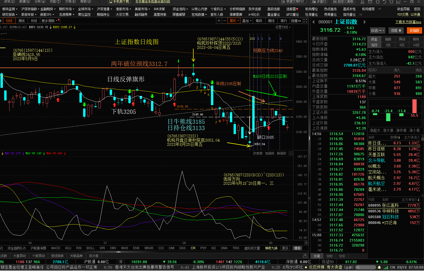Expand the 板块监测 menu

click(10, 9)
